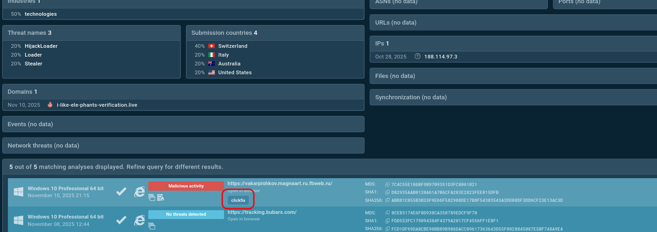Collapse the Submission countries 4 panel header
Screen dimensions: 657x232
tap(275, 33)
